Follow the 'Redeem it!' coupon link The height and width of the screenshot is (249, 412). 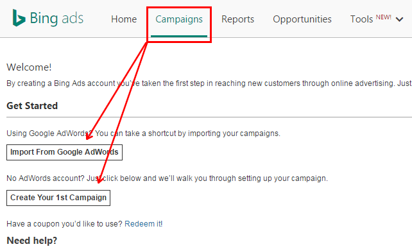point(144,224)
